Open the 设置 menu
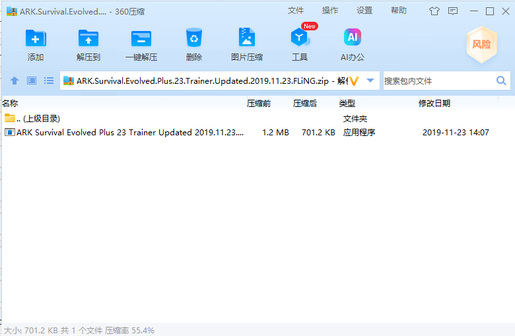 [x=364, y=11]
